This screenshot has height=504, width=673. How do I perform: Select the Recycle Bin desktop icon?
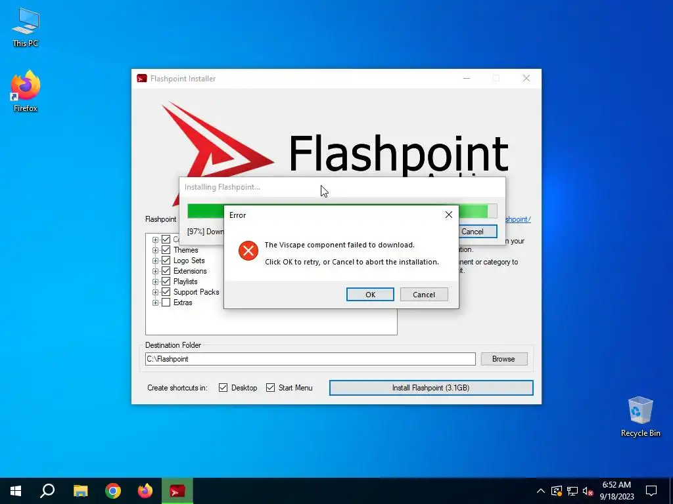click(640, 417)
